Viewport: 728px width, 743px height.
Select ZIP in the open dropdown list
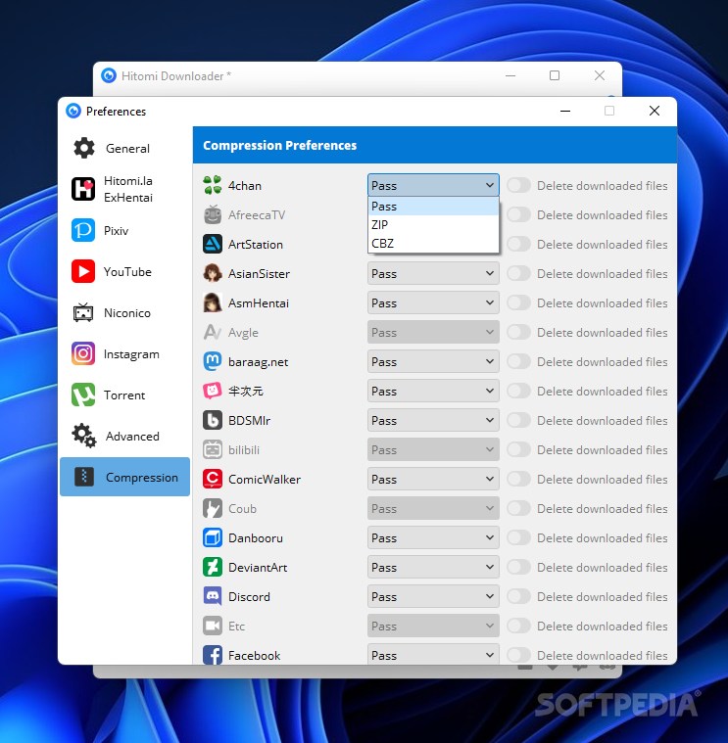click(x=433, y=224)
